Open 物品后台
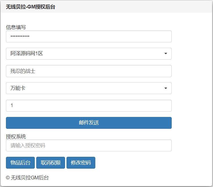The image size is (213, 187). pyautogui.click(x=20, y=163)
